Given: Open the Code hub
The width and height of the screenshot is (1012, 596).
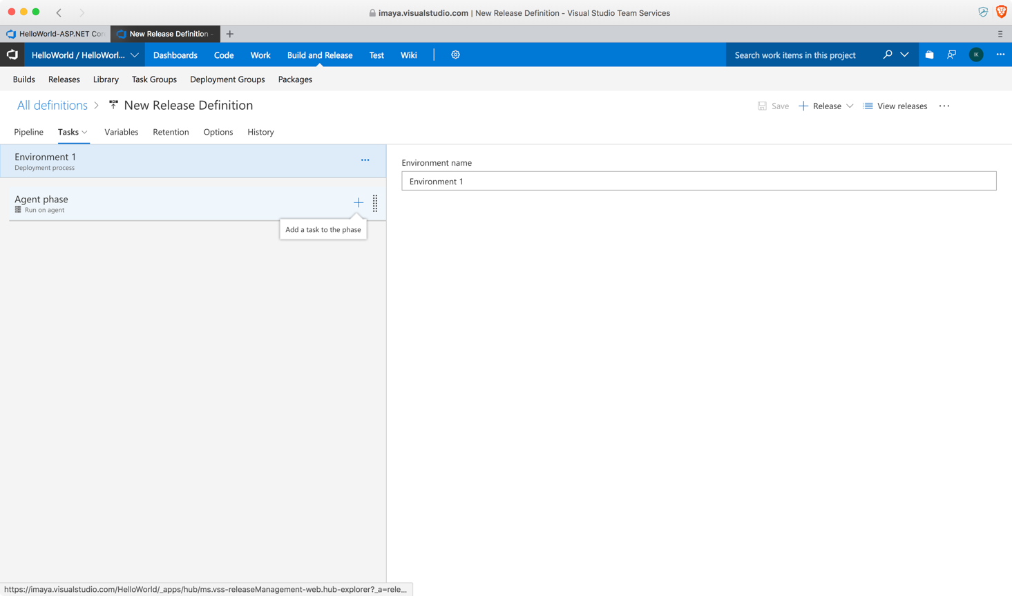Looking at the screenshot, I should (x=224, y=55).
